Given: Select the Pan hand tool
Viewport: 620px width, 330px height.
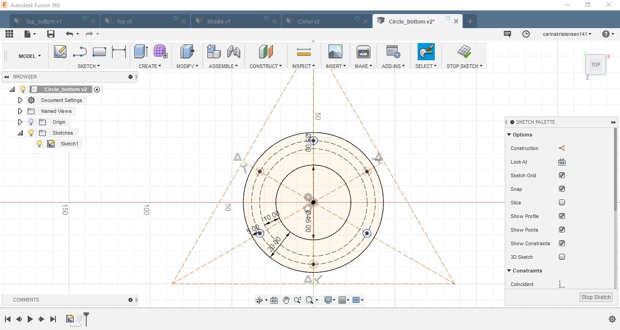Looking at the screenshot, I should click(x=286, y=300).
